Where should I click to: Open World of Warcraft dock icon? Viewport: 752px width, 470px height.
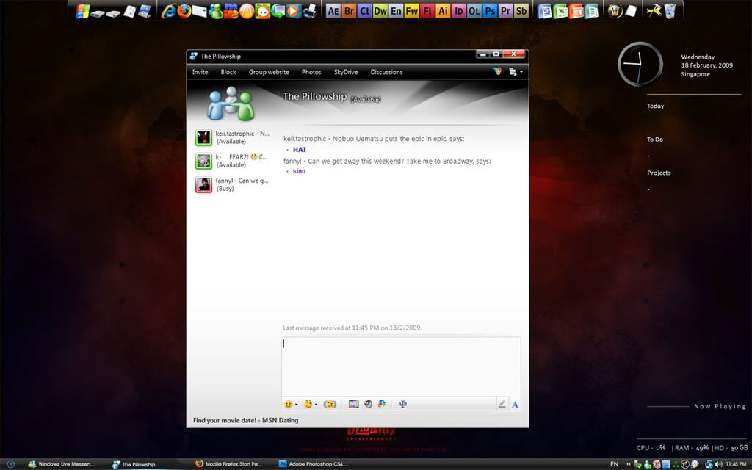click(615, 11)
